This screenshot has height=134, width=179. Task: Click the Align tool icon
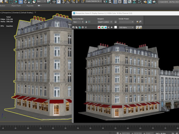(x=110, y=2)
